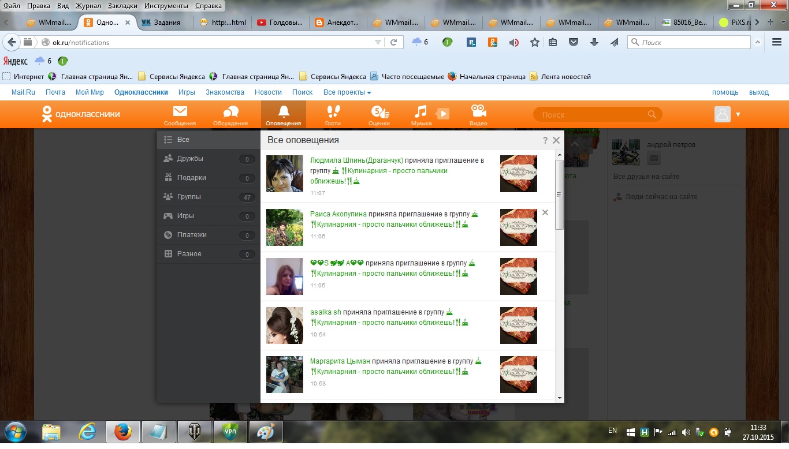
Task: Open the Лента новостей bookmark
Action: tap(560, 76)
